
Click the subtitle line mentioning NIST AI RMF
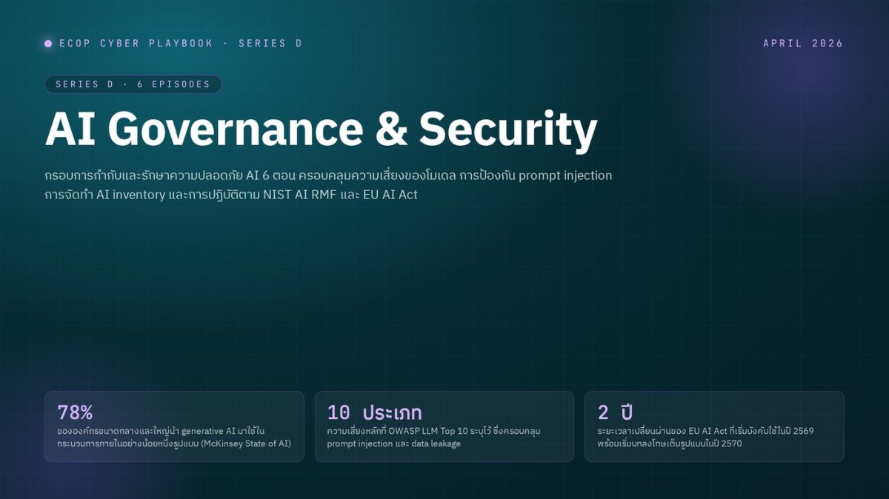click(231, 195)
